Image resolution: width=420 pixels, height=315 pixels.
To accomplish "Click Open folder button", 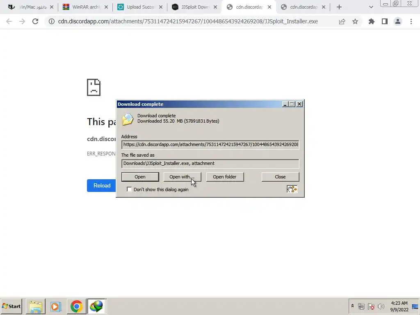I will coord(225,177).
